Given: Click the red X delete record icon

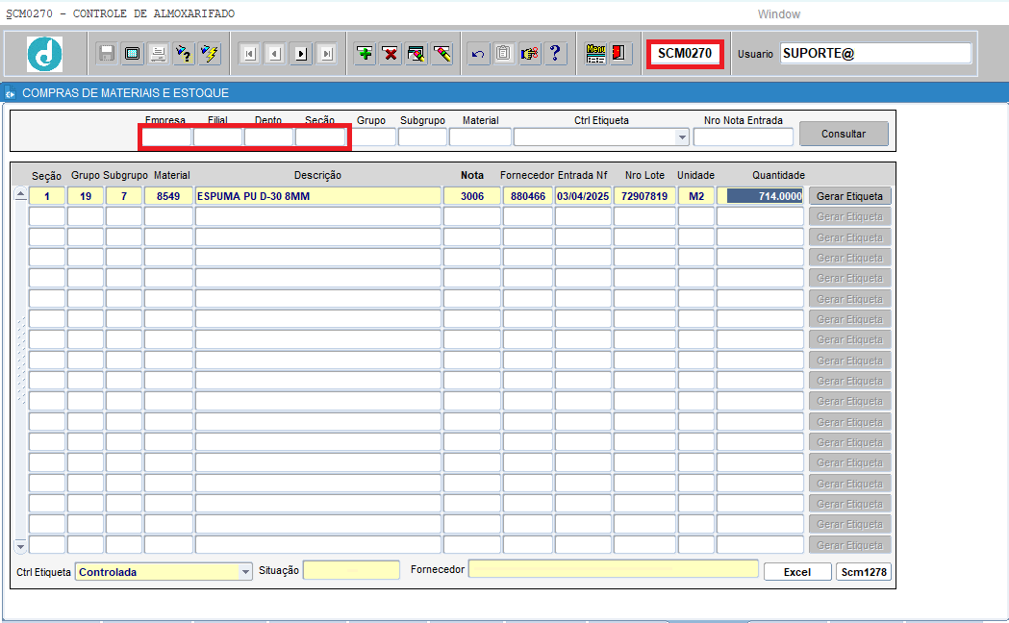Looking at the screenshot, I should [391, 54].
